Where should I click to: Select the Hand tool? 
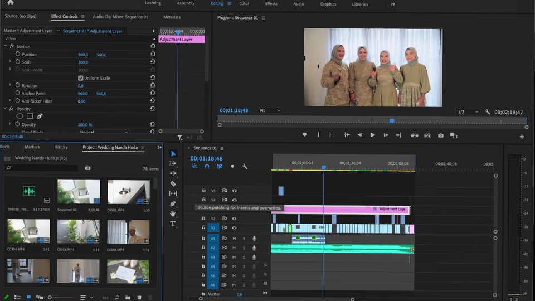pos(173,213)
